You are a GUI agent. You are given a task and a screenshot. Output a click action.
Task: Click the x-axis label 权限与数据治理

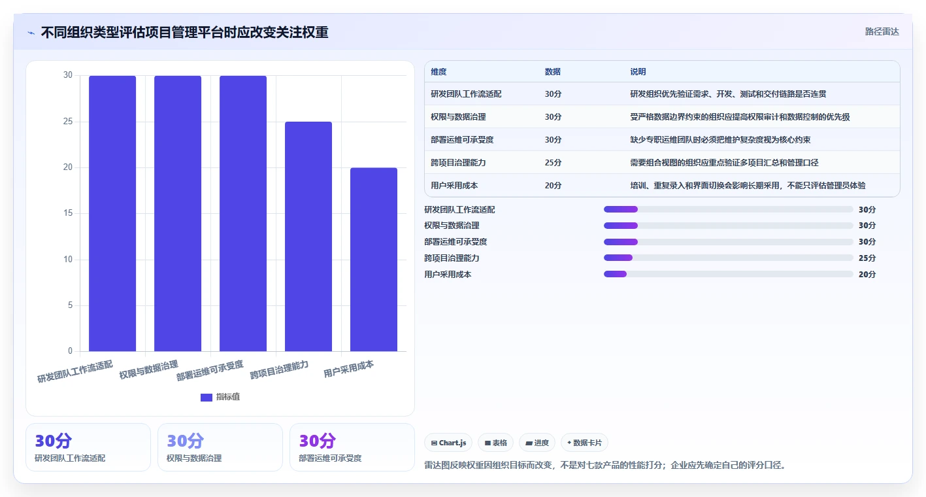point(149,369)
